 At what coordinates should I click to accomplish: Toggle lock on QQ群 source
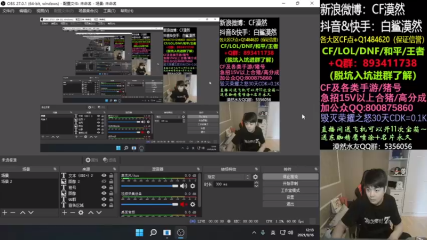111,199
